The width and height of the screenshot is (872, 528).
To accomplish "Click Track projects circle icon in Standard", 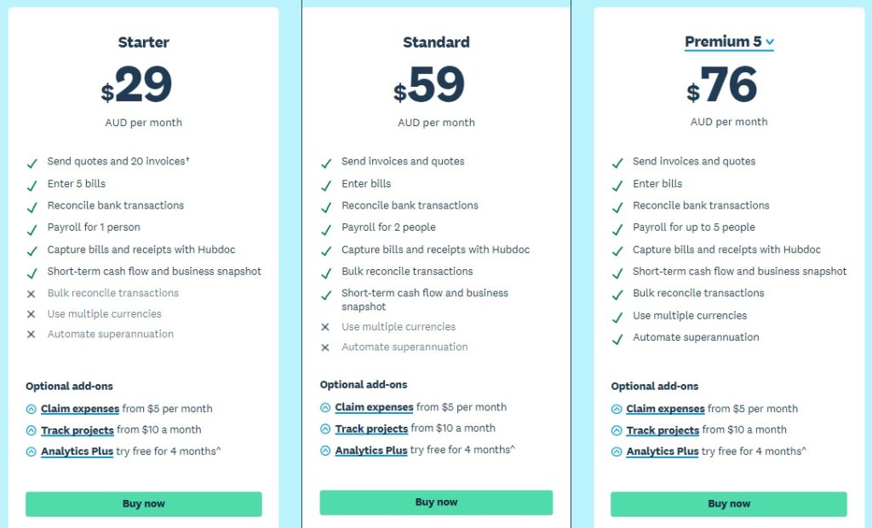I will (325, 429).
